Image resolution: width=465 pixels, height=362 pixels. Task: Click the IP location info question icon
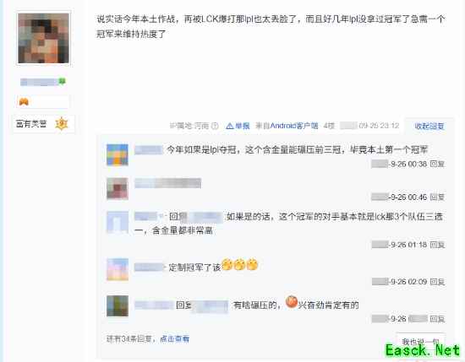click(x=215, y=126)
